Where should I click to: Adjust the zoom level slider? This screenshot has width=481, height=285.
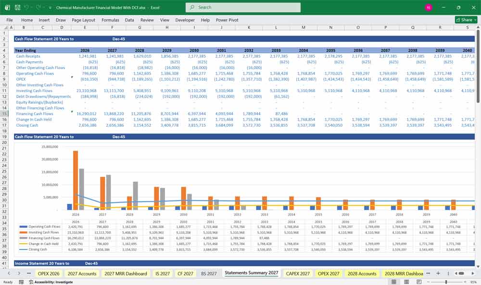(x=446, y=282)
